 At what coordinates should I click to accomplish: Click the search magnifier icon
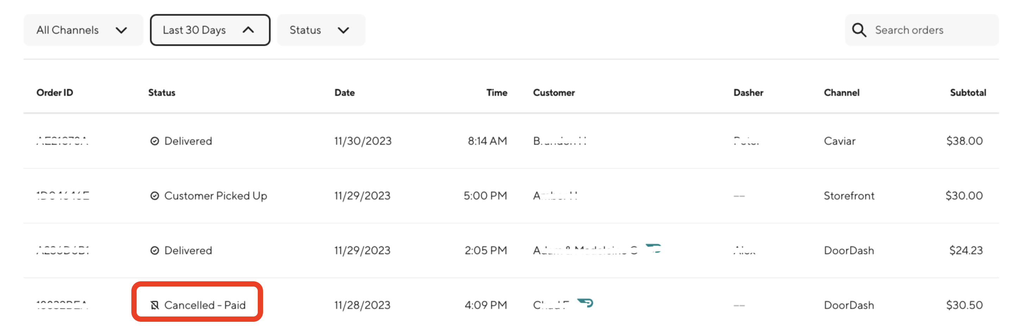[x=859, y=30]
